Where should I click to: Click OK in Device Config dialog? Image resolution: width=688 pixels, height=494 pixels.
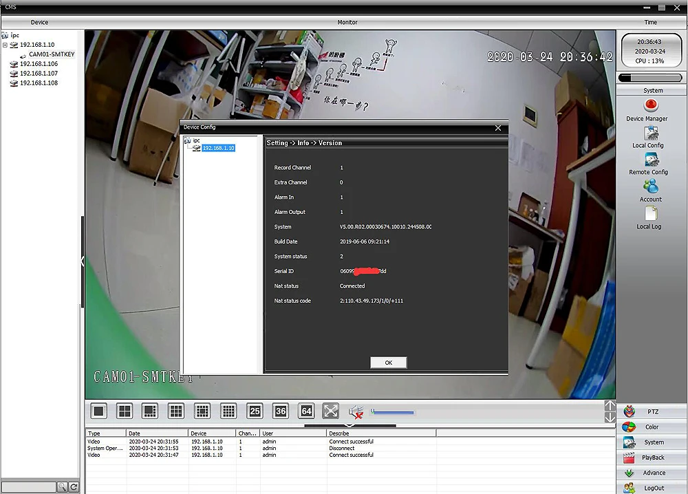point(388,363)
